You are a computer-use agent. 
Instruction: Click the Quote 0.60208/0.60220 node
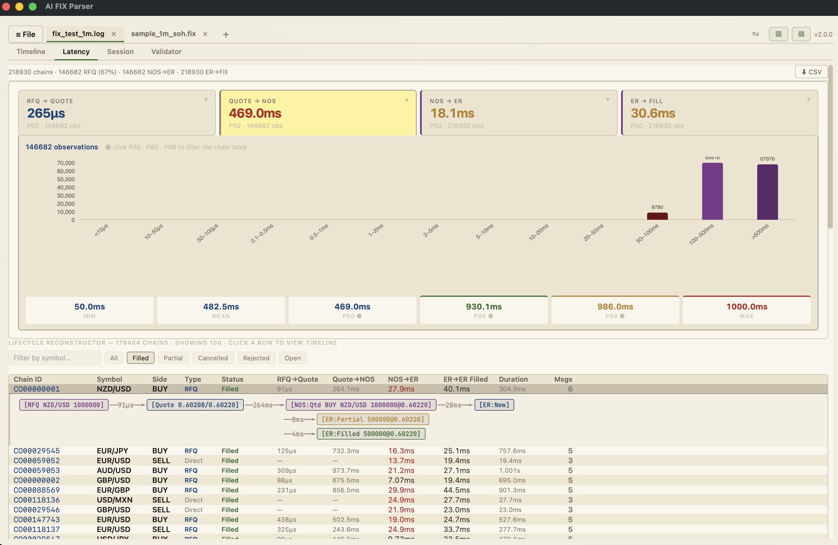[195, 405]
